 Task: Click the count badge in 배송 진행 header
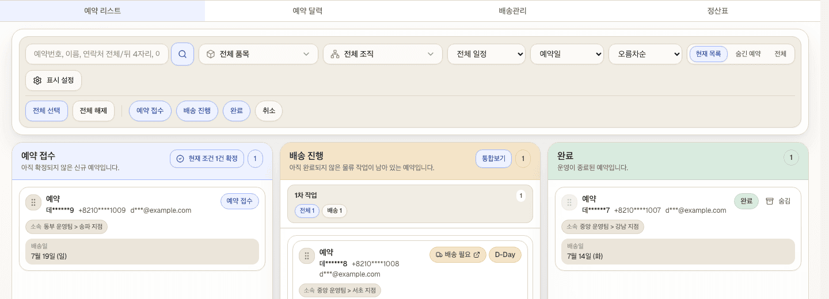[x=523, y=159]
